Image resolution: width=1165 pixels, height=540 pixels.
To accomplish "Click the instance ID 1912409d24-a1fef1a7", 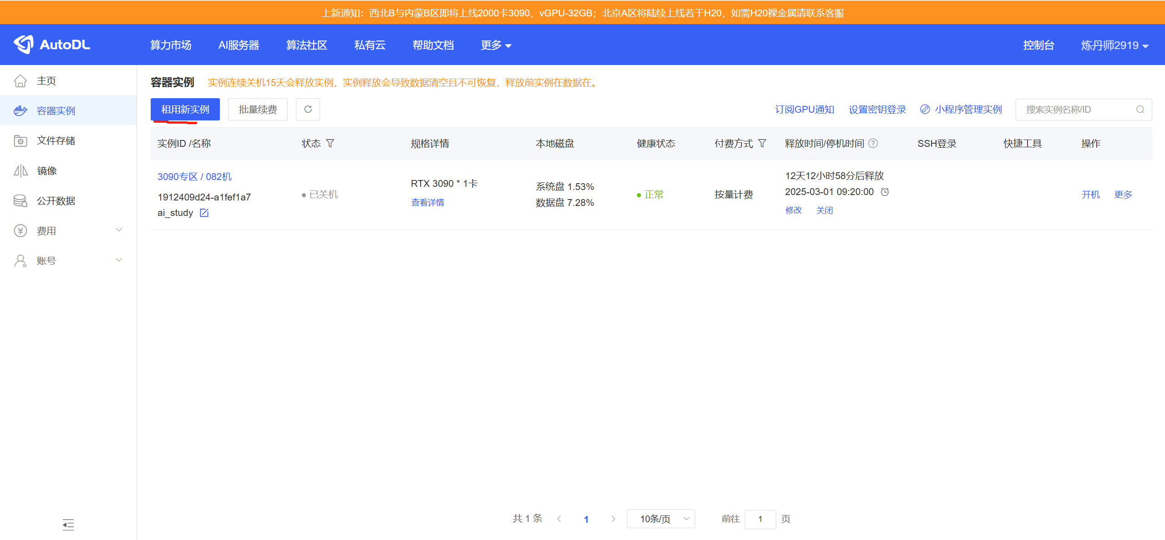I will click(204, 197).
